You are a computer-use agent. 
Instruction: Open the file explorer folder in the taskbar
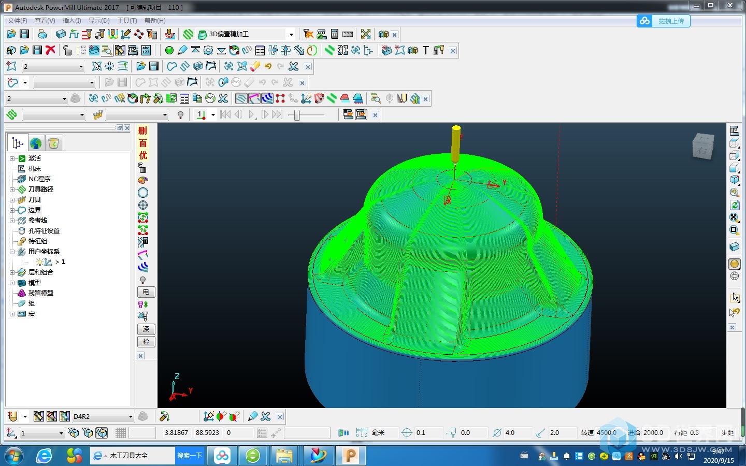tap(284, 456)
